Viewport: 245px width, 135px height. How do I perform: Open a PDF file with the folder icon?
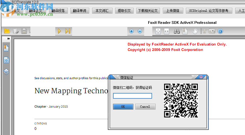(7, 31)
